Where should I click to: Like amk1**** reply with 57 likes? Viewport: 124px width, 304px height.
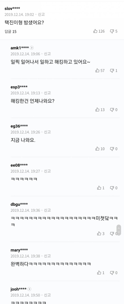coord(100,70)
